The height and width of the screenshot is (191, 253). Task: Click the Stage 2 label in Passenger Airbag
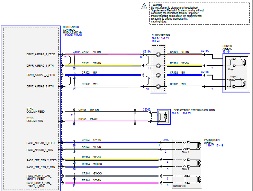(186, 169)
